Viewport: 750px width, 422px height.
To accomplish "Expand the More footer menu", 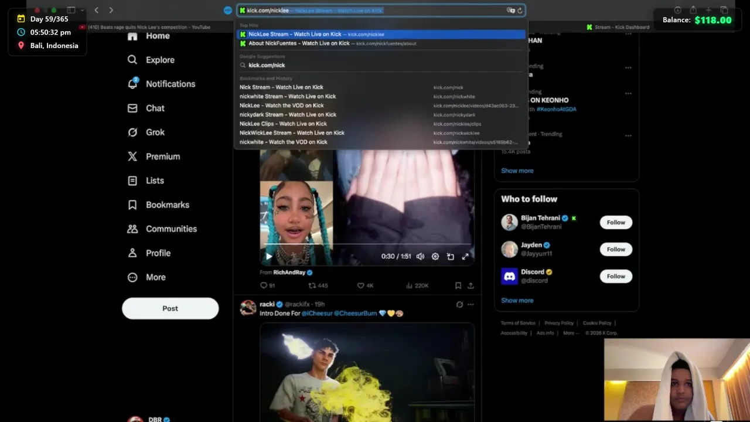I will tap(570, 333).
